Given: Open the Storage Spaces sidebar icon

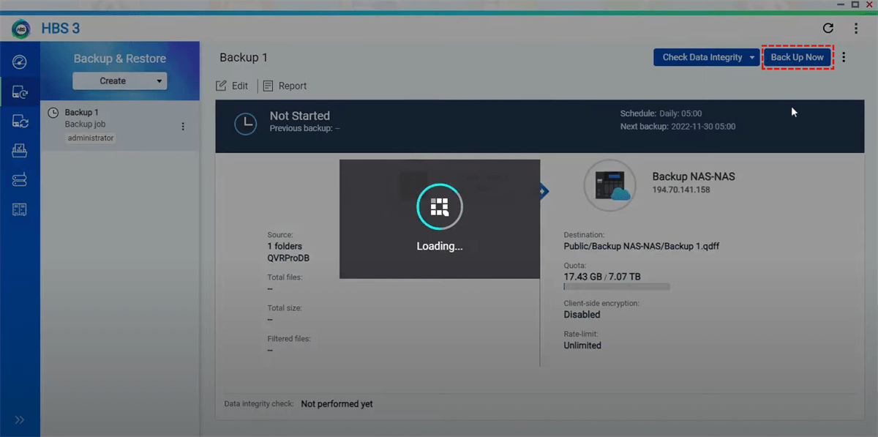Looking at the screenshot, I should pos(20,180).
